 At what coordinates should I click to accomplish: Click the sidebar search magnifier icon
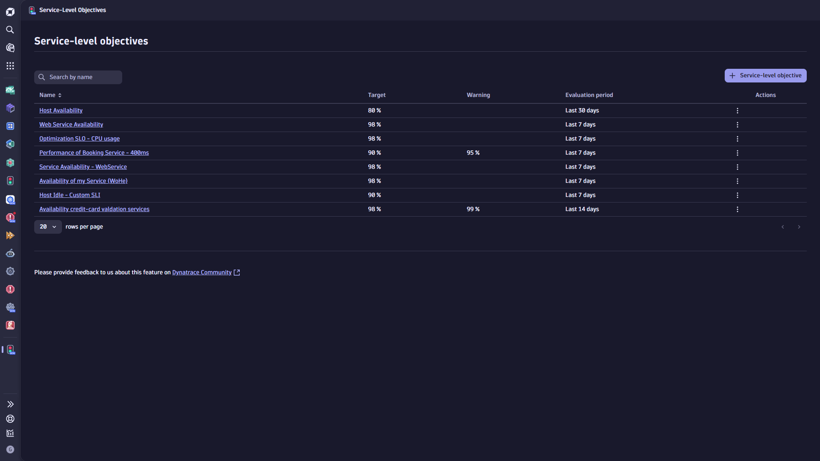pos(10,30)
